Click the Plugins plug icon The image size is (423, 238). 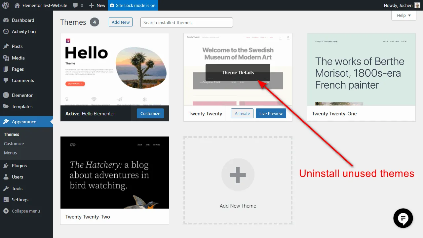click(x=6, y=166)
